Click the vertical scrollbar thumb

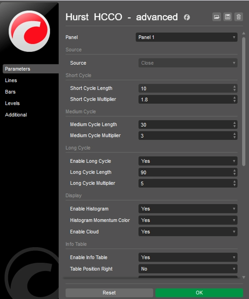(x=244, y=102)
